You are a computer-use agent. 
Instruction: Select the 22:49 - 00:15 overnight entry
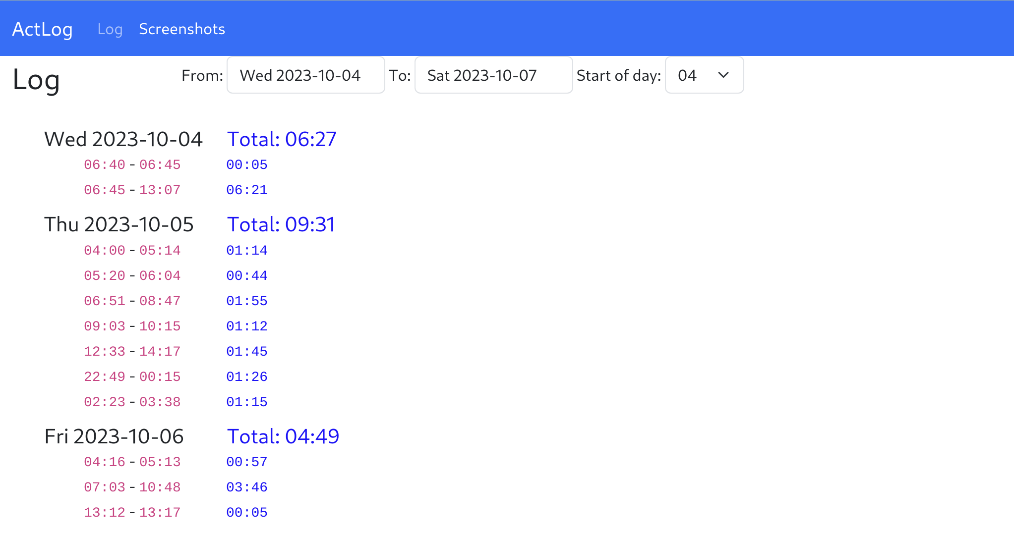(132, 376)
